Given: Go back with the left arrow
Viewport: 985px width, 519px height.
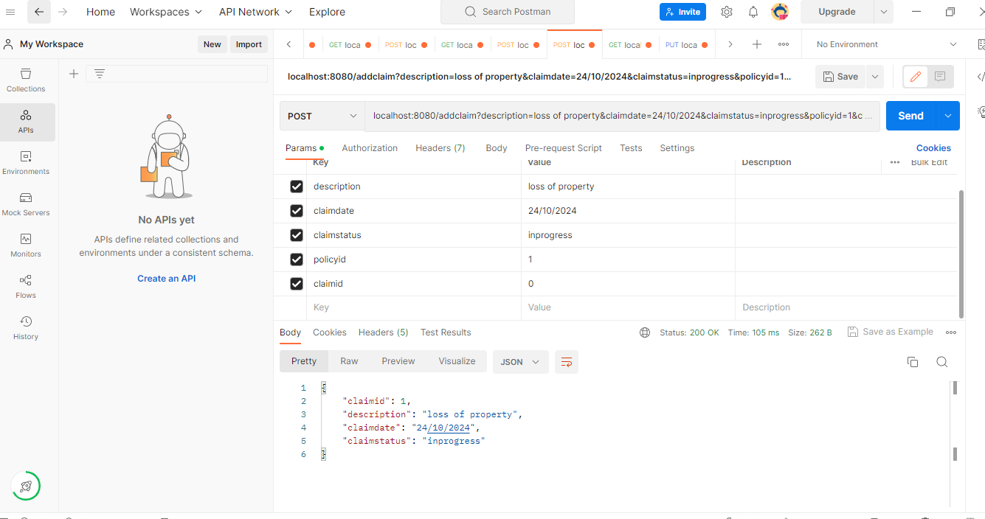Looking at the screenshot, I should tap(39, 12).
